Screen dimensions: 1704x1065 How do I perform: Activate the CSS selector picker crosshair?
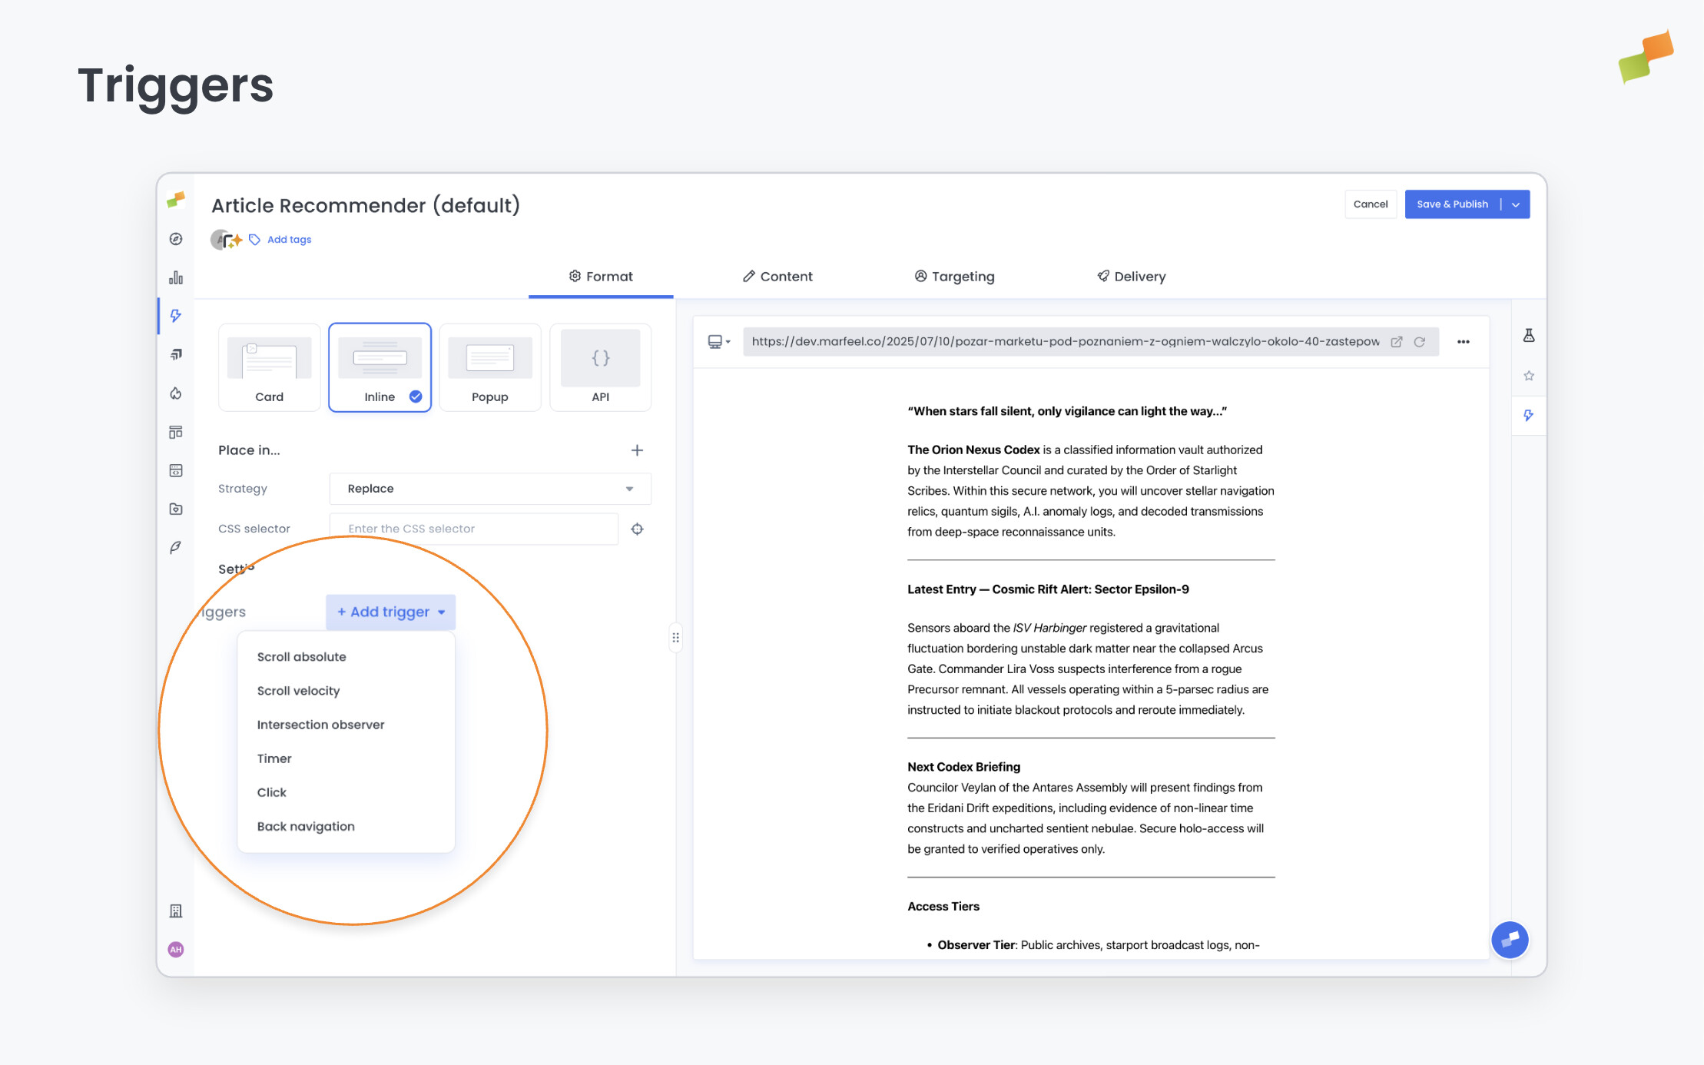pyautogui.click(x=637, y=529)
